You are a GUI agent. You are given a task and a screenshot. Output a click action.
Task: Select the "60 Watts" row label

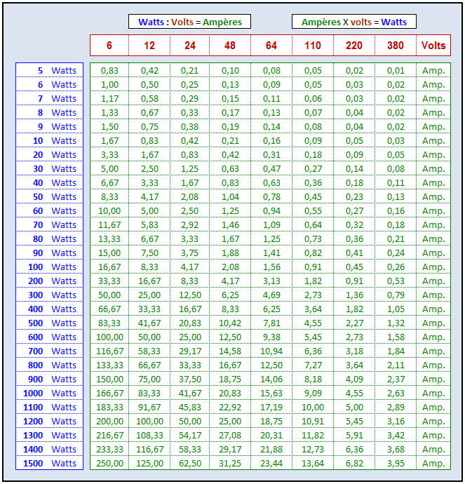point(49,211)
